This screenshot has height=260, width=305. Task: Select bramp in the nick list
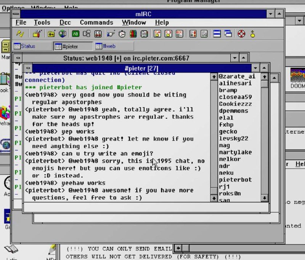pos(228,90)
